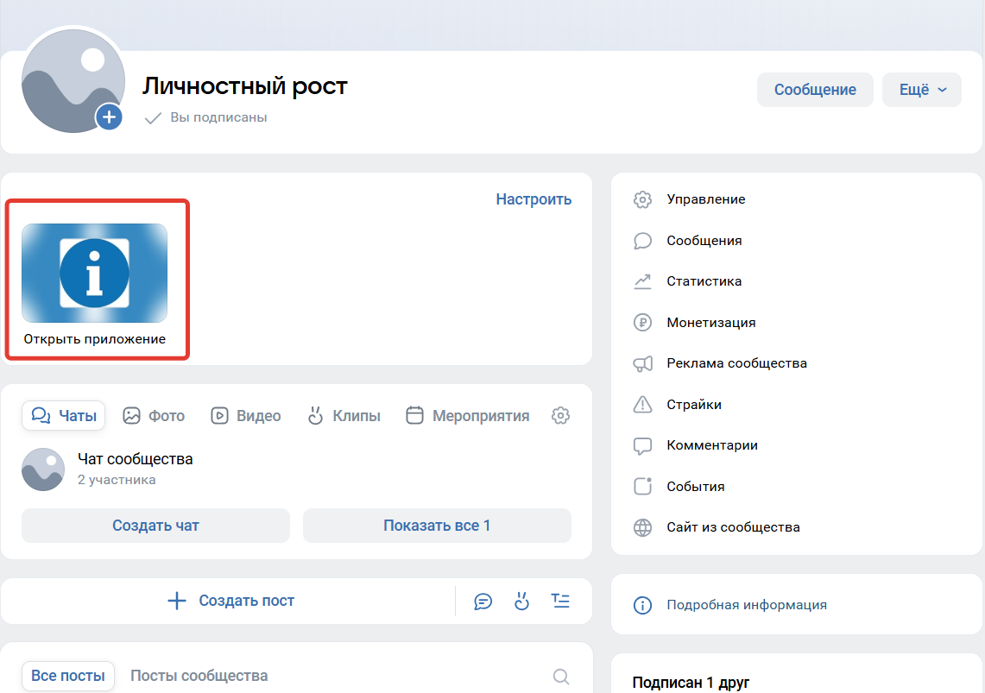Switch to the Фото tab
The width and height of the screenshot is (985, 693).
(154, 415)
